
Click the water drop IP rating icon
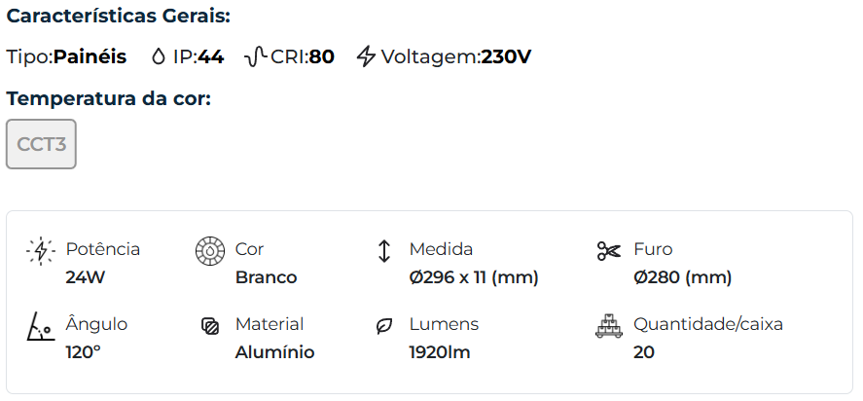click(159, 56)
